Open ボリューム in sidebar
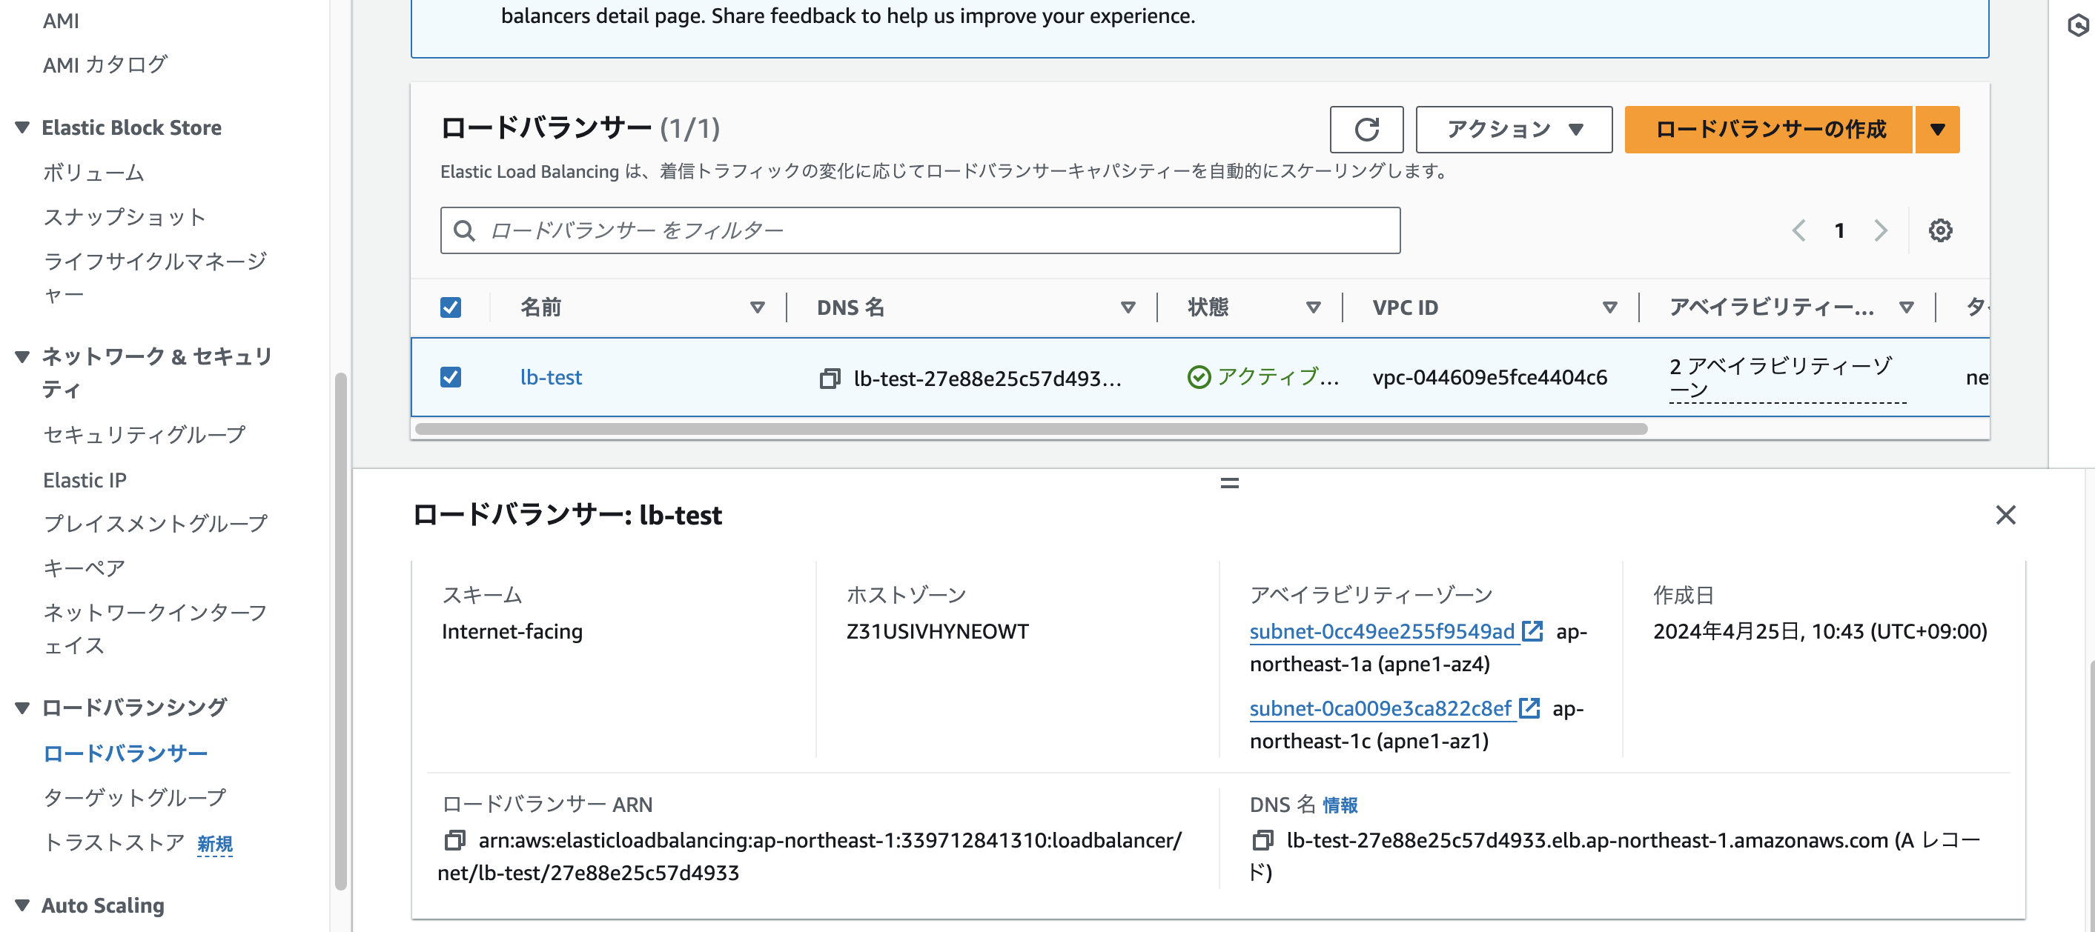This screenshot has height=932, width=2095. [x=93, y=173]
